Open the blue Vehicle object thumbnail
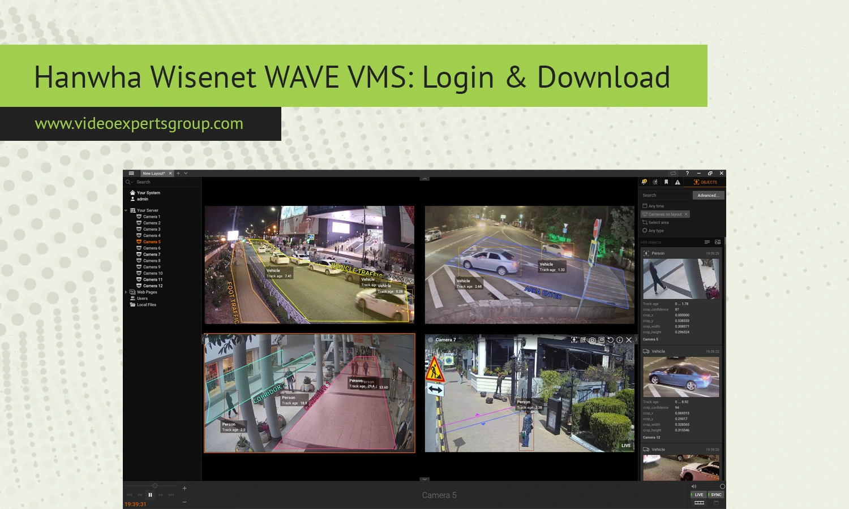 pyautogui.click(x=681, y=377)
